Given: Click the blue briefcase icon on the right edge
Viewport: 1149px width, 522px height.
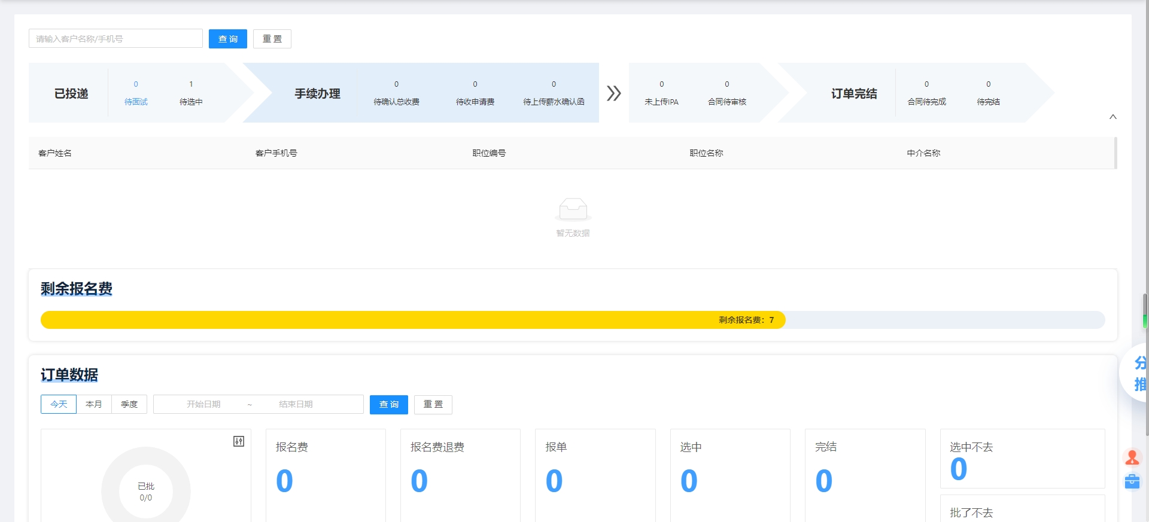Looking at the screenshot, I should pos(1132,481).
